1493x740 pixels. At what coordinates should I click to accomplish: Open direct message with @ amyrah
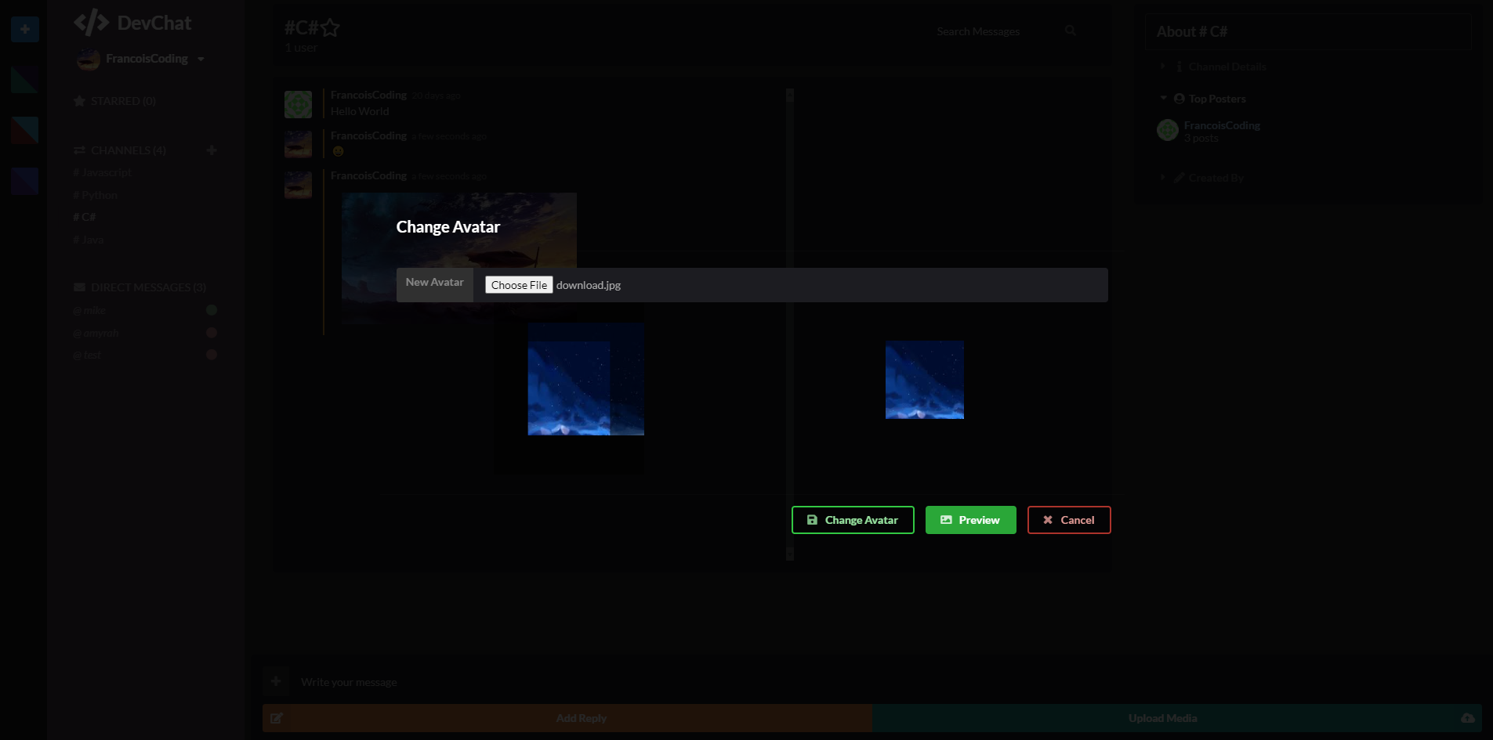point(96,333)
